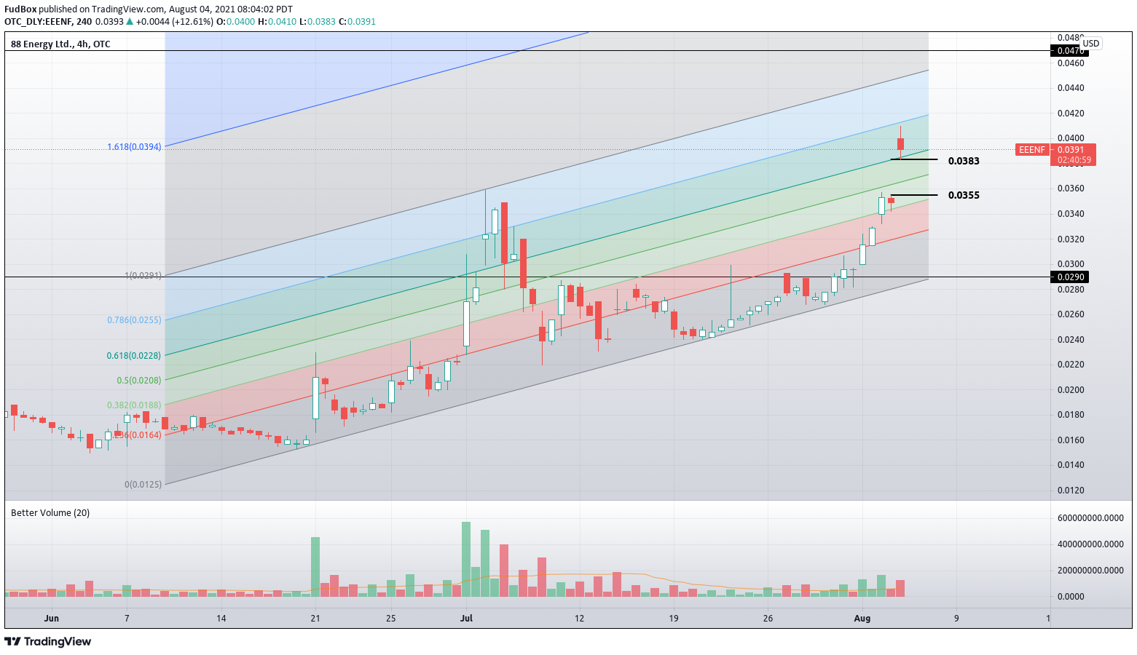Image resolution: width=1137 pixels, height=655 pixels.
Task: Click the black 0.0470 price axis label
Action: (1069, 51)
